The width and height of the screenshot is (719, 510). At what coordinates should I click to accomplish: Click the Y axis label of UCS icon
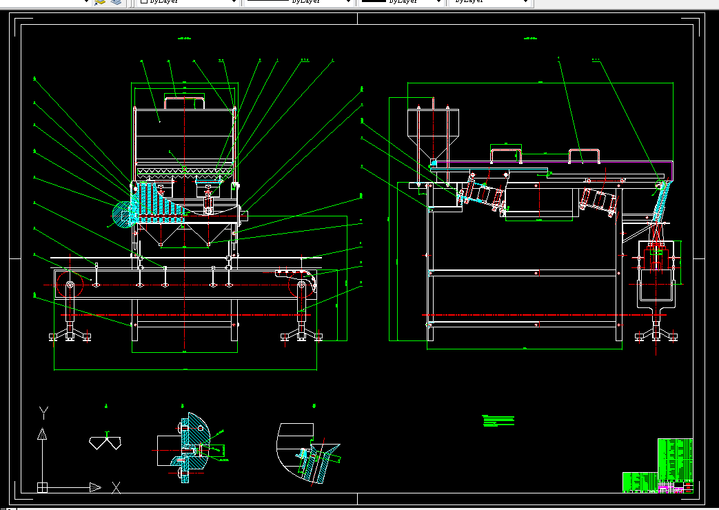tap(43, 413)
